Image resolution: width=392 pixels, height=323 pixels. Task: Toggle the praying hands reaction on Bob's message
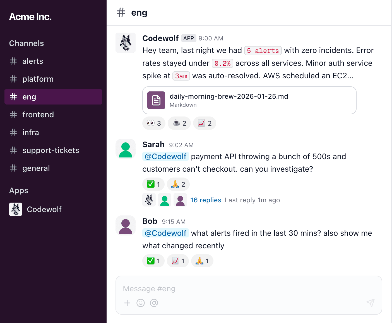(202, 261)
